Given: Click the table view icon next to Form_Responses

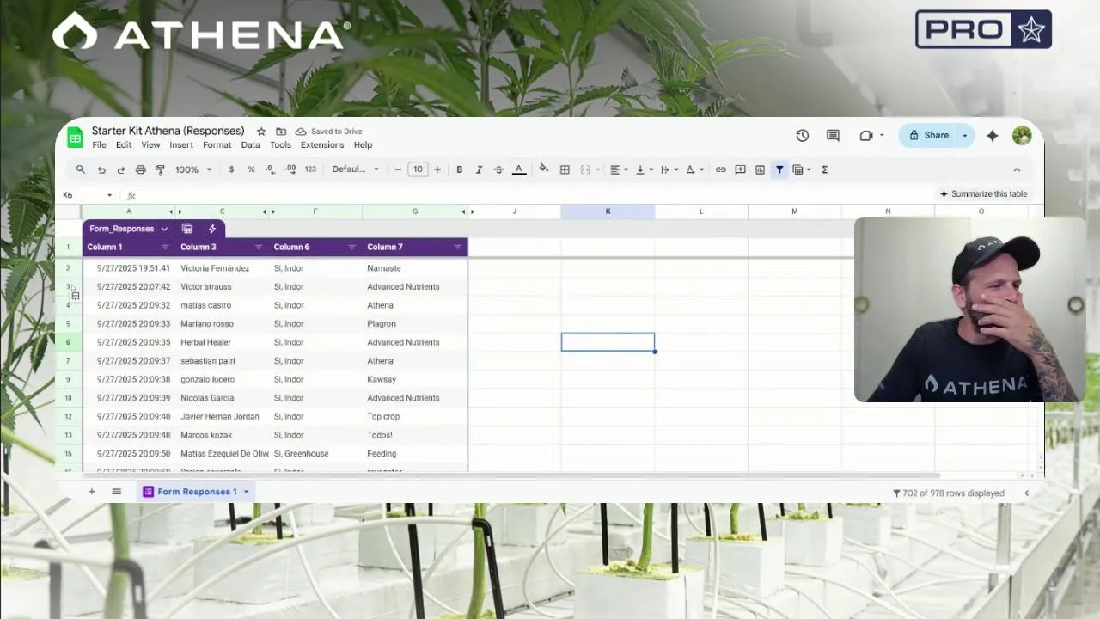Looking at the screenshot, I should (186, 229).
